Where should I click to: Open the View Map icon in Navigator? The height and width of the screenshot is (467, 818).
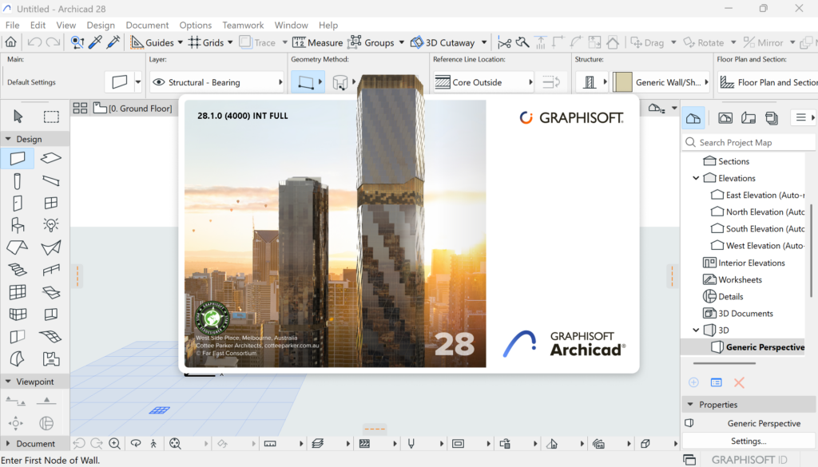[725, 118]
